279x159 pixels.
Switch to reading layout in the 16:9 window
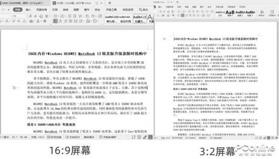coord(139,137)
